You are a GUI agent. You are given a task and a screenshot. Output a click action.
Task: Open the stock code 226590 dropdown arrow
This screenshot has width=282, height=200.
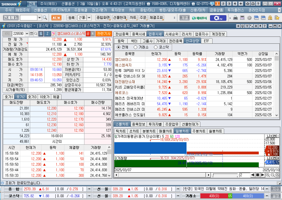coord(27,33)
